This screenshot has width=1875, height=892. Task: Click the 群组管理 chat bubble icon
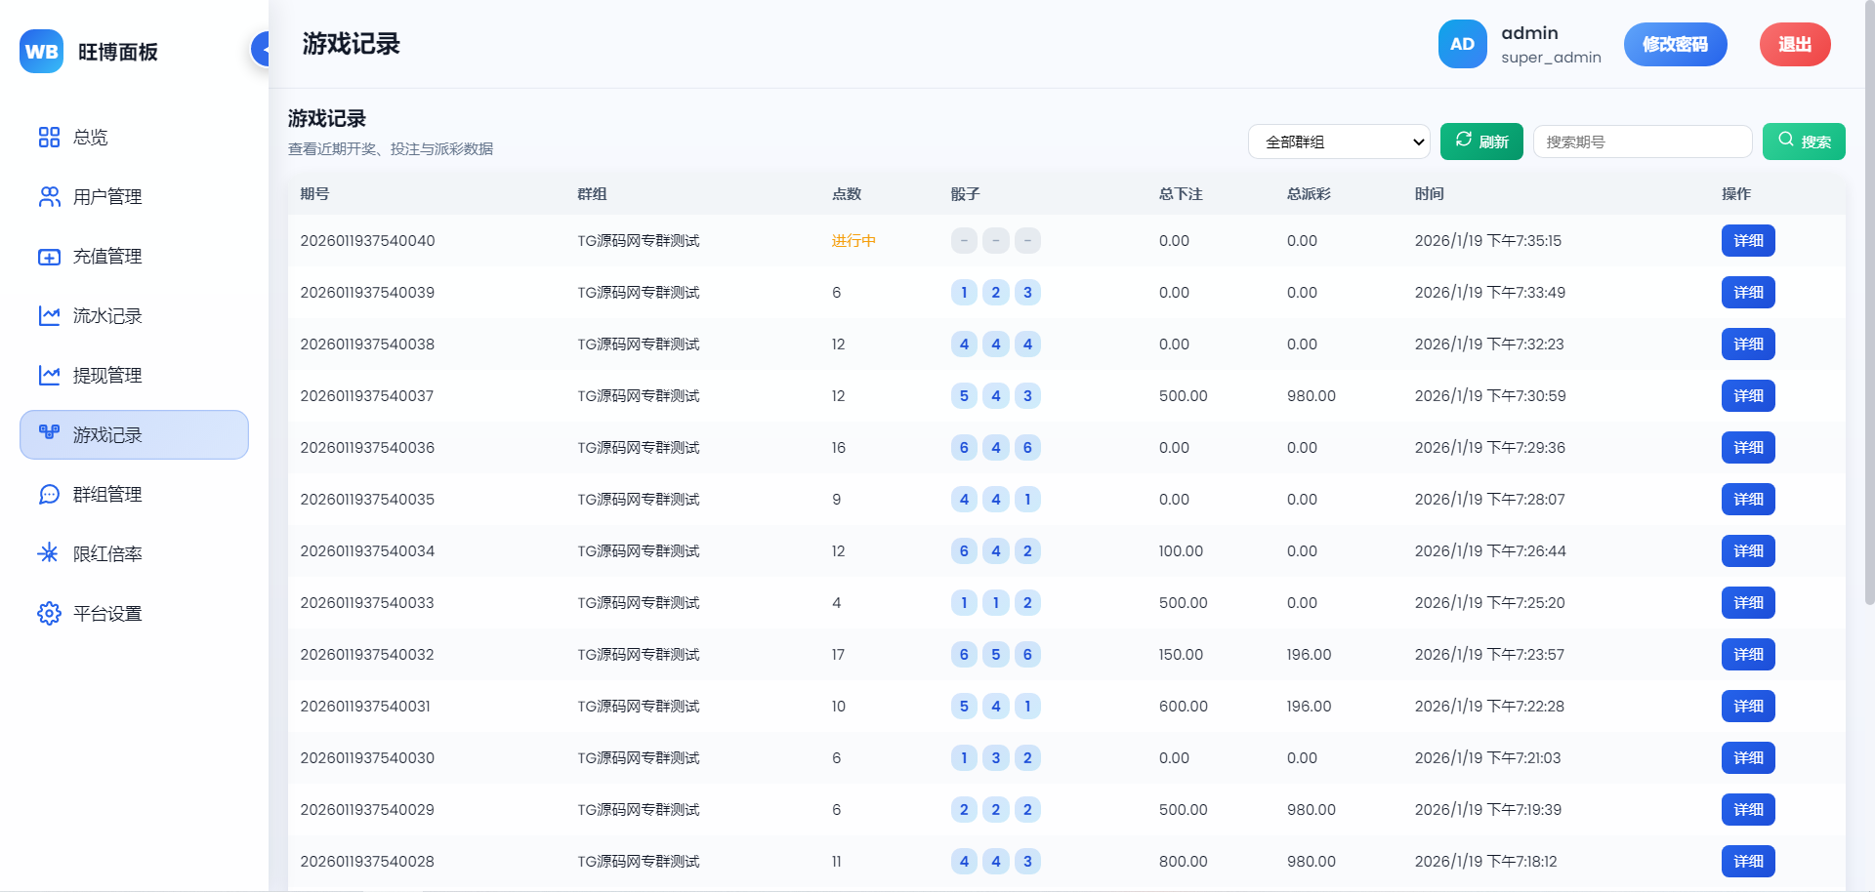coord(49,495)
